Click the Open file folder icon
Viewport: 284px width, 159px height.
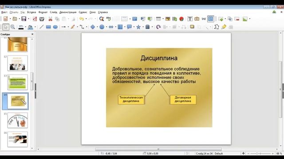[x=15, y=19]
